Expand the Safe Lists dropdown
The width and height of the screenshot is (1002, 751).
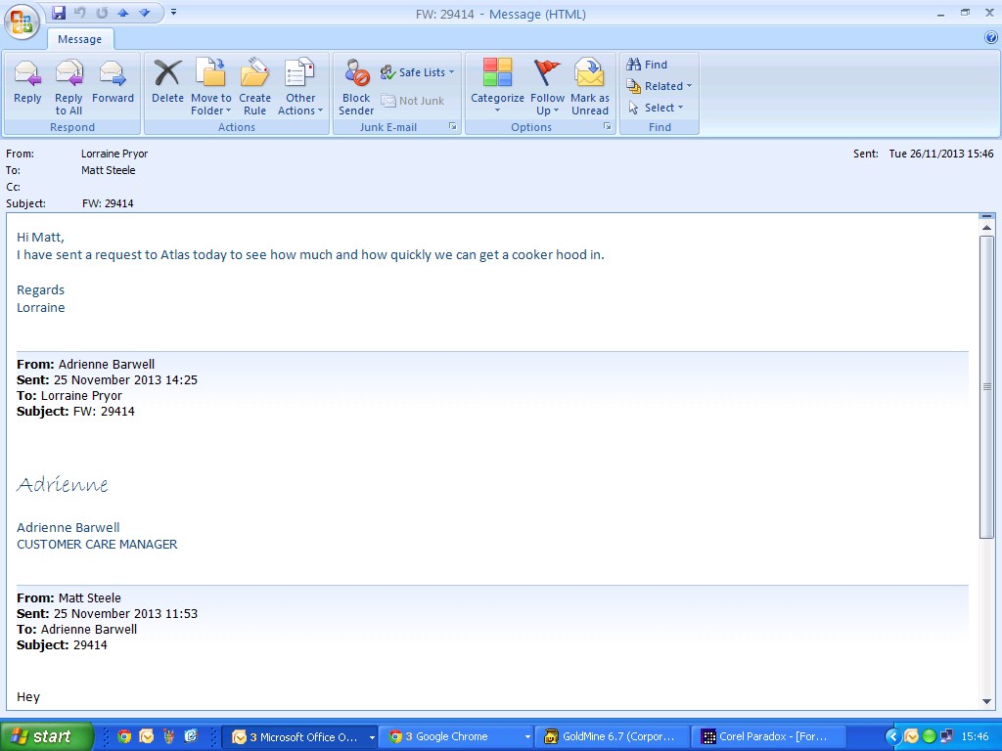coord(417,72)
